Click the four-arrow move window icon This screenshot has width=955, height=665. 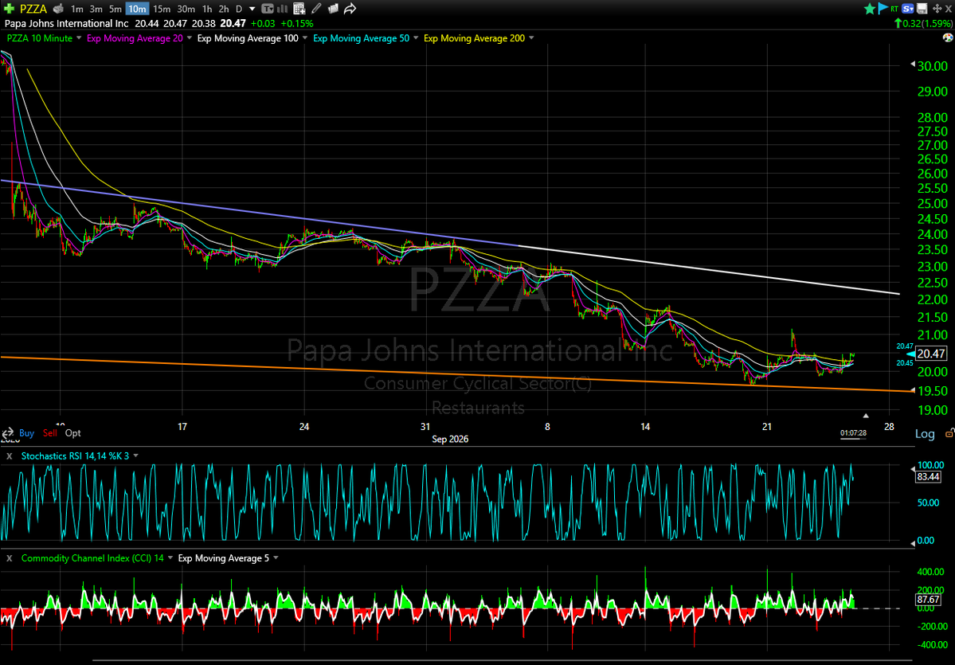click(x=936, y=9)
